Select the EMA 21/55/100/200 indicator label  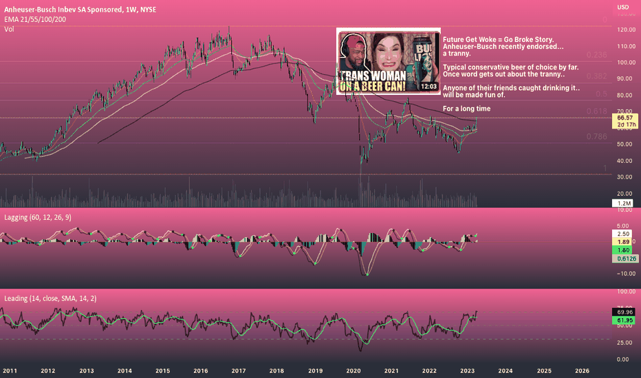pos(35,19)
